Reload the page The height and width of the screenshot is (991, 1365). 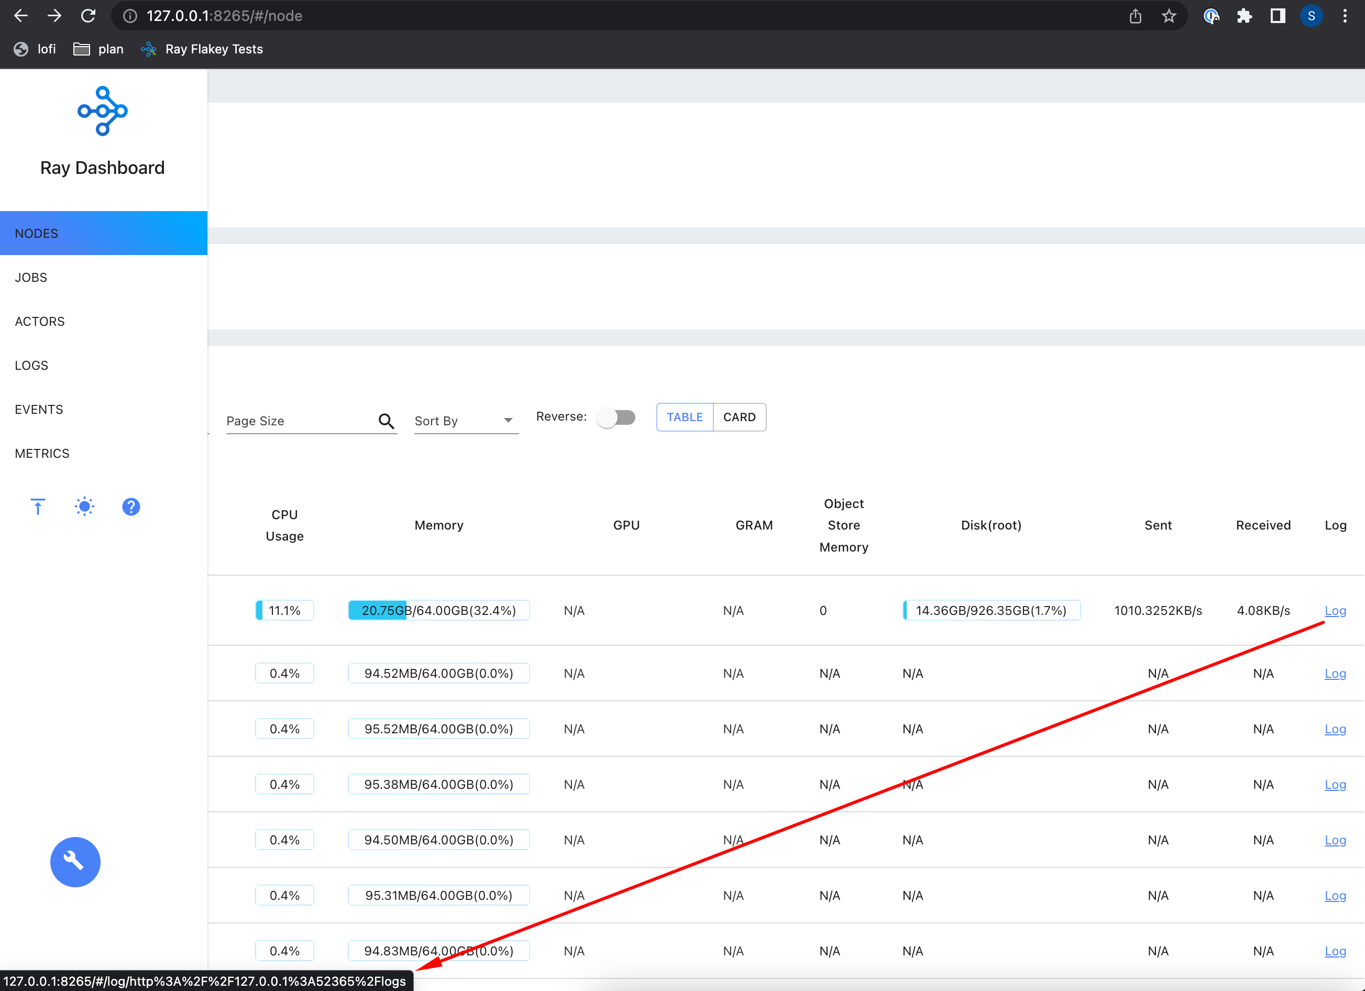click(x=89, y=16)
